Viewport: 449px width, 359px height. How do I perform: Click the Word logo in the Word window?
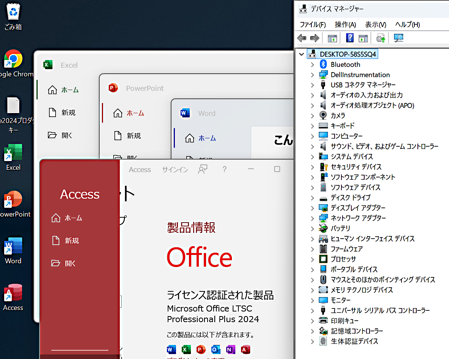[x=185, y=113]
